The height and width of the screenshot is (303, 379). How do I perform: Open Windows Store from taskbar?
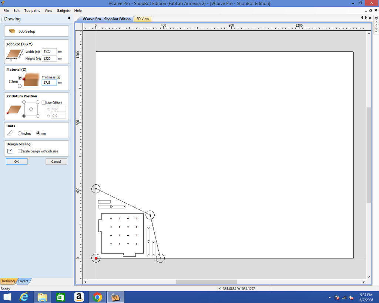(60, 297)
